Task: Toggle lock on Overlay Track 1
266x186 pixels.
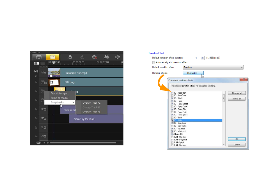Action: (36, 82)
